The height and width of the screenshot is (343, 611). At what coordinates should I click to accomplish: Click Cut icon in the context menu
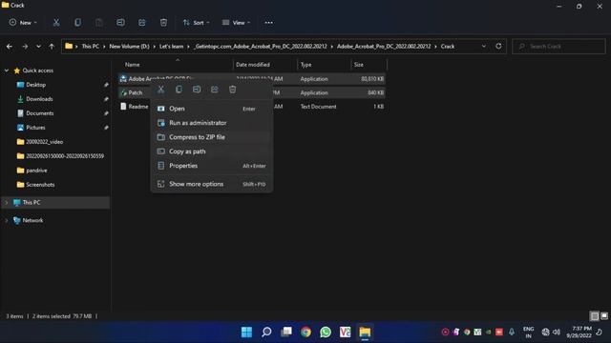(161, 90)
